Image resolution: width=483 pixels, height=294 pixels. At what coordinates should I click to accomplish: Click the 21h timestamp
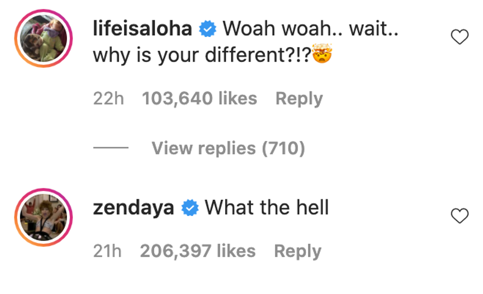107,251
